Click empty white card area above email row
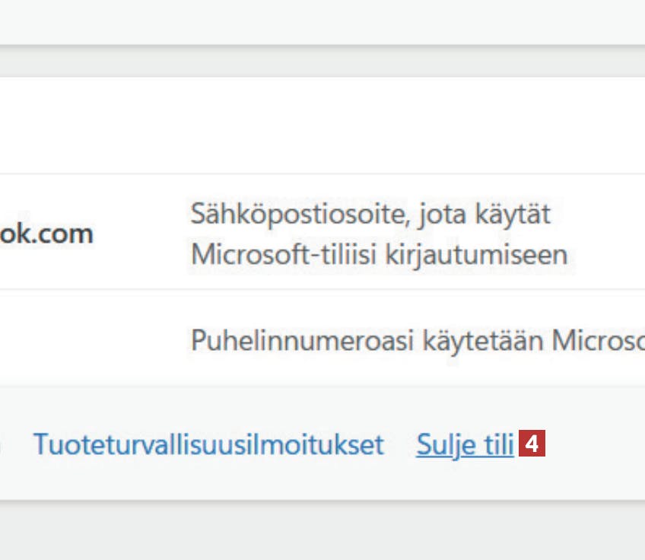645x560 pixels. click(304, 126)
